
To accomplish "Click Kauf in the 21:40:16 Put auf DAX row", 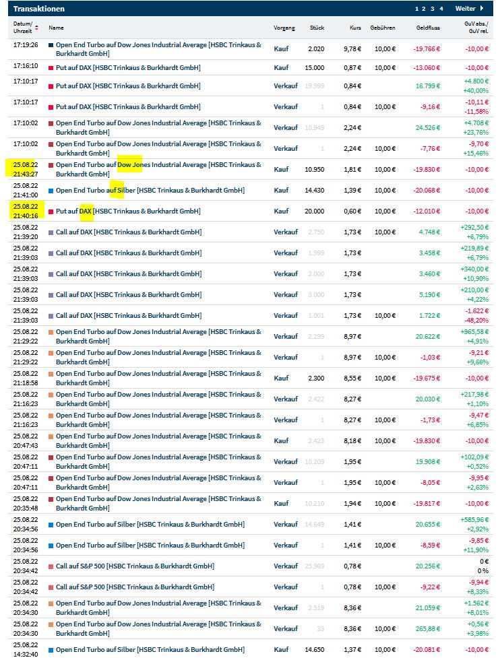I will coord(281,211).
